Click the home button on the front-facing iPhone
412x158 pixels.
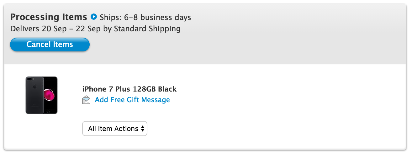tap(48, 111)
